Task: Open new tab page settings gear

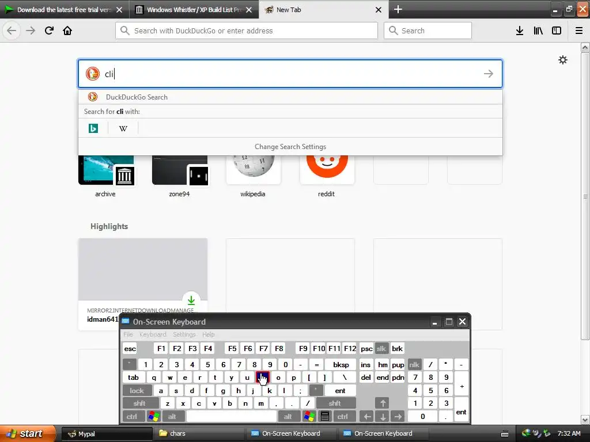Action: click(562, 60)
